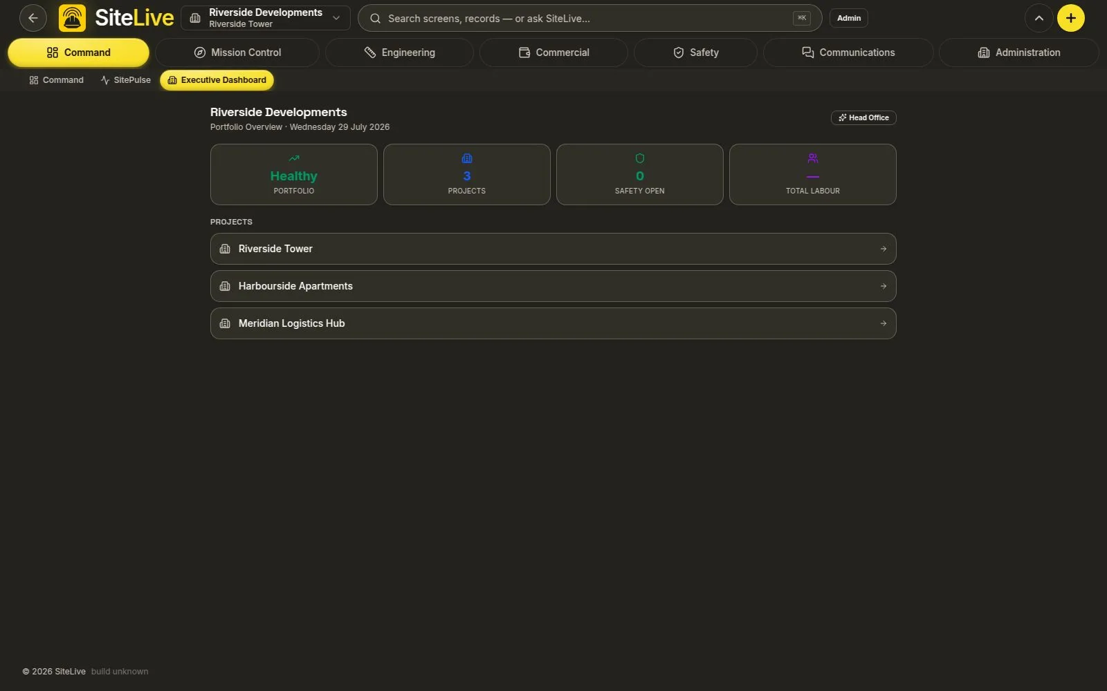
Task: Collapse the header with the chevron-up button
Action: [1039, 18]
